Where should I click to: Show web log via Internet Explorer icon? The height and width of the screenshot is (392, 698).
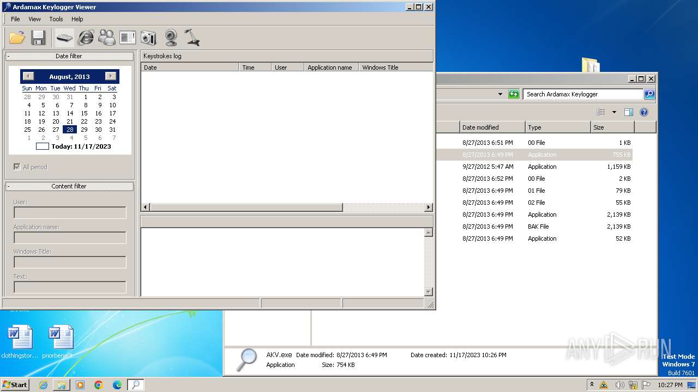[x=86, y=38]
